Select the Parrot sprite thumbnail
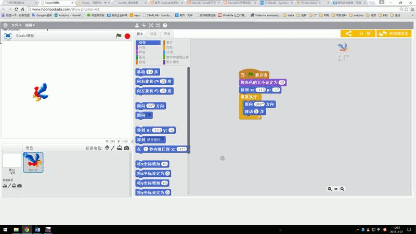The image size is (416, 234). (x=33, y=162)
